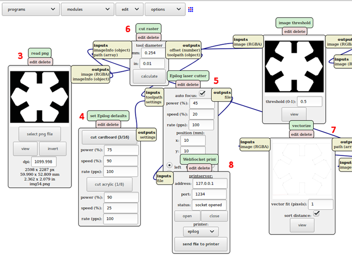Click the cut cardboard (3/16) button
This screenshot has width=352, height=260.
pyautogui.click(x=110, y=137)
